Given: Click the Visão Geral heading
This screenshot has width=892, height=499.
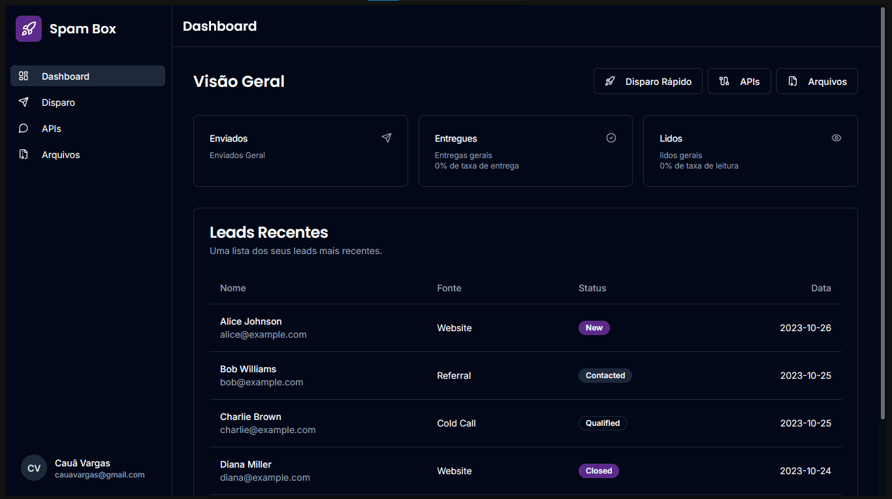Looking at the screenshot, I should tap(239, 82).
